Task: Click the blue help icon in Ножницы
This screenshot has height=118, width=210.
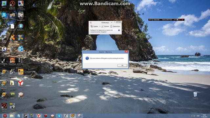Action: click(x=119, y=30)
